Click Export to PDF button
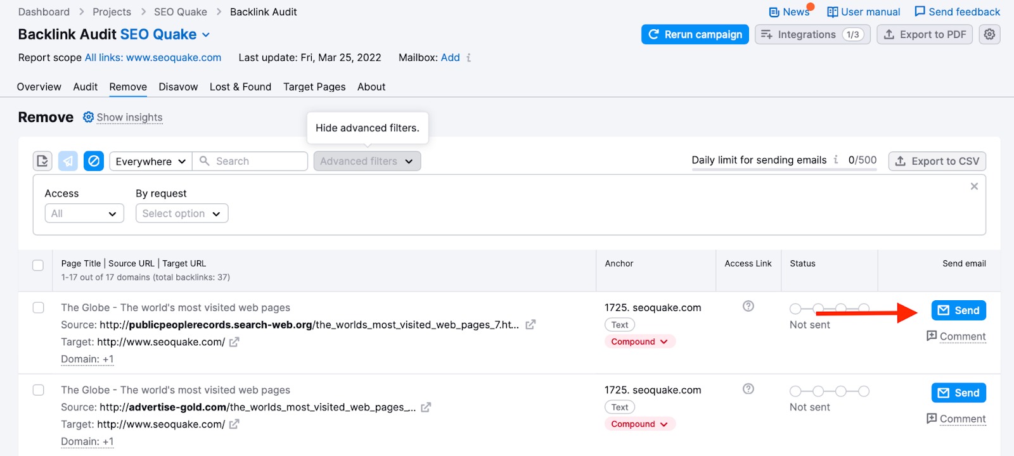The height and width of the screenshot is (456, 1014). 925,34
